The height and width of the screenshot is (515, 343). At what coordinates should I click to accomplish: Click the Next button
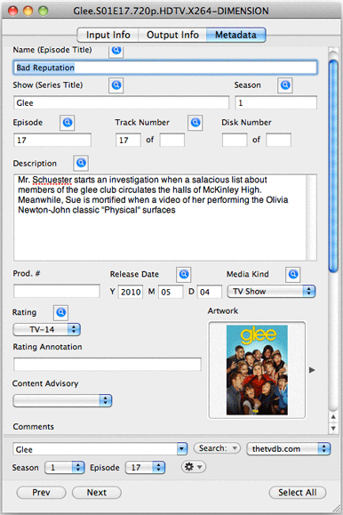click(x=97, y=493)
